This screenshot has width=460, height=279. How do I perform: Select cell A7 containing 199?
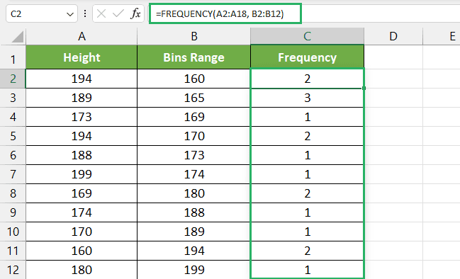(82, 174)
